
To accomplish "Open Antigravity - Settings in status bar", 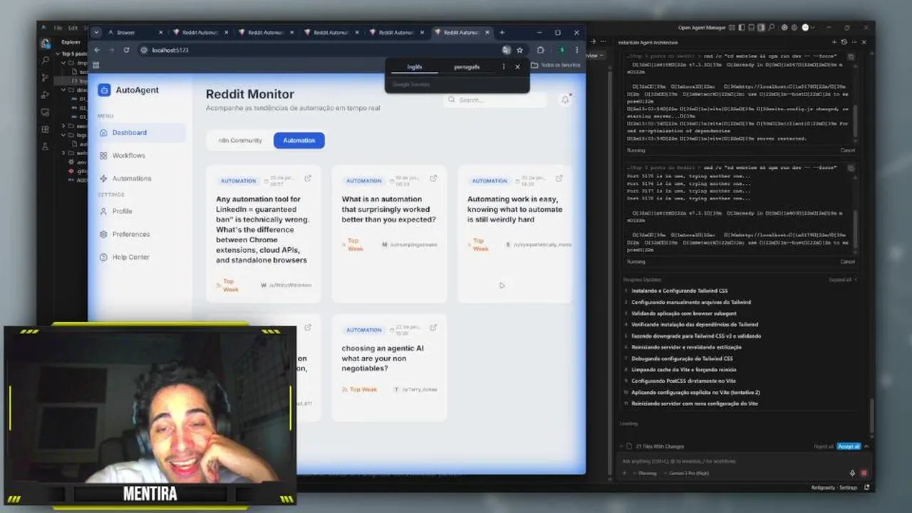I will pyautogui.click(x=834, y=487).
